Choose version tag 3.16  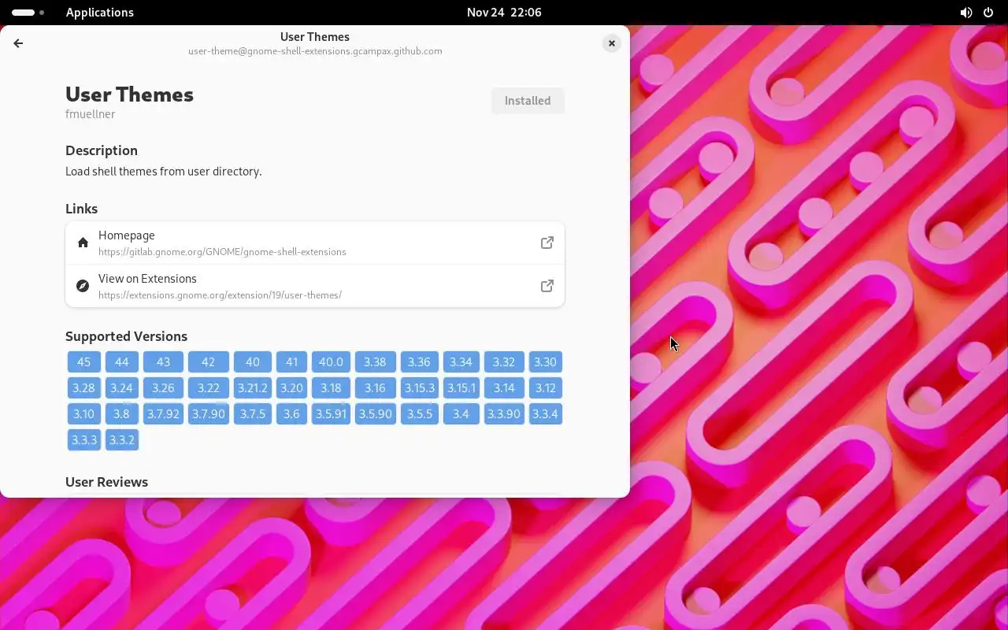pyautogui.click(x=375, y=388)
